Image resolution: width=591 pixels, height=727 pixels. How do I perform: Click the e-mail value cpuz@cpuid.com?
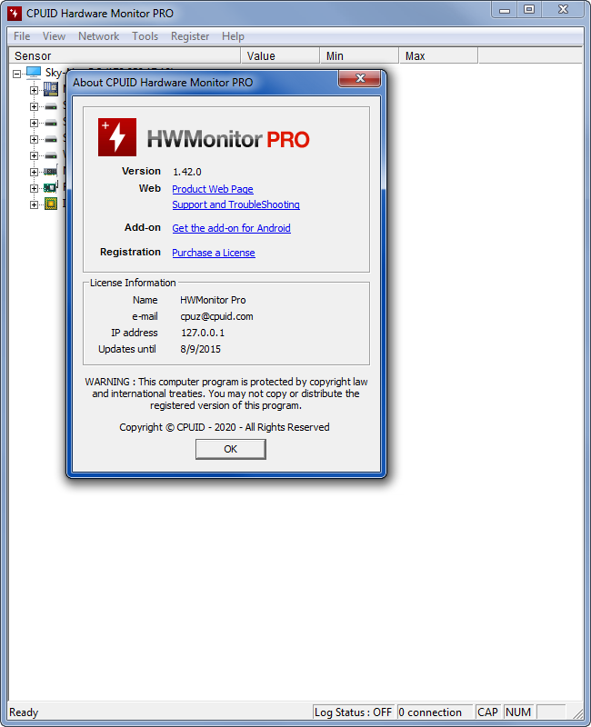tap(216, 316)
